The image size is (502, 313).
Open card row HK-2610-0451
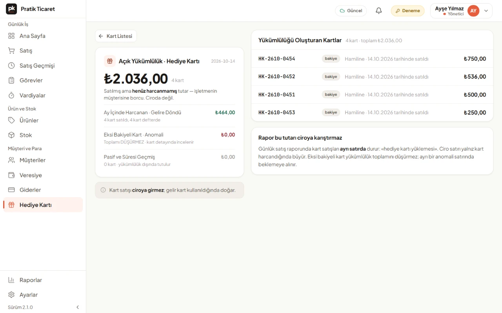(372, 95)
